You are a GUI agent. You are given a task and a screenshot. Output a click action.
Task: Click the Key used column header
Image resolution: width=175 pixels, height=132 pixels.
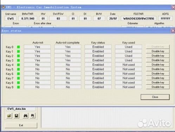(129, 42)
